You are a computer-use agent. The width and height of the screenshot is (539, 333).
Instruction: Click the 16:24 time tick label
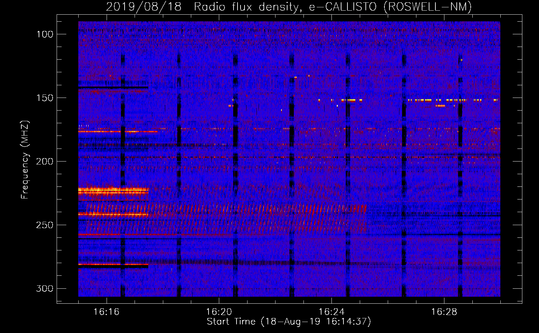331,312
